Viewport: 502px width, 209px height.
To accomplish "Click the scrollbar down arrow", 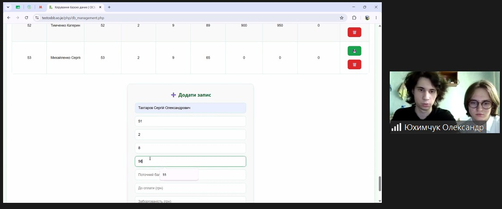I will tap(380, 201).
